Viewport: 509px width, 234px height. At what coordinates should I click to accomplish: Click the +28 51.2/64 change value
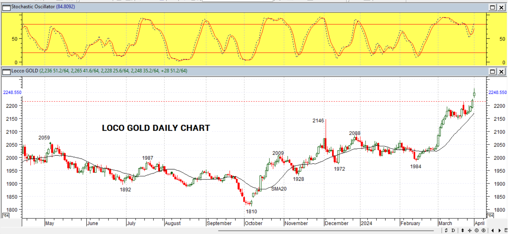(x=174, y=71)
